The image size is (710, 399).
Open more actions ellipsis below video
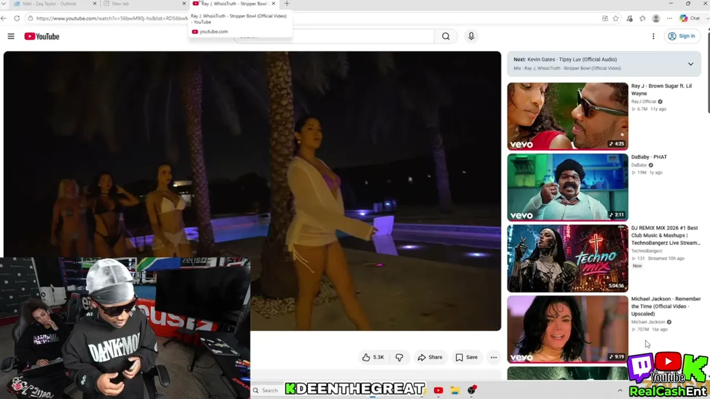[494, 357]
